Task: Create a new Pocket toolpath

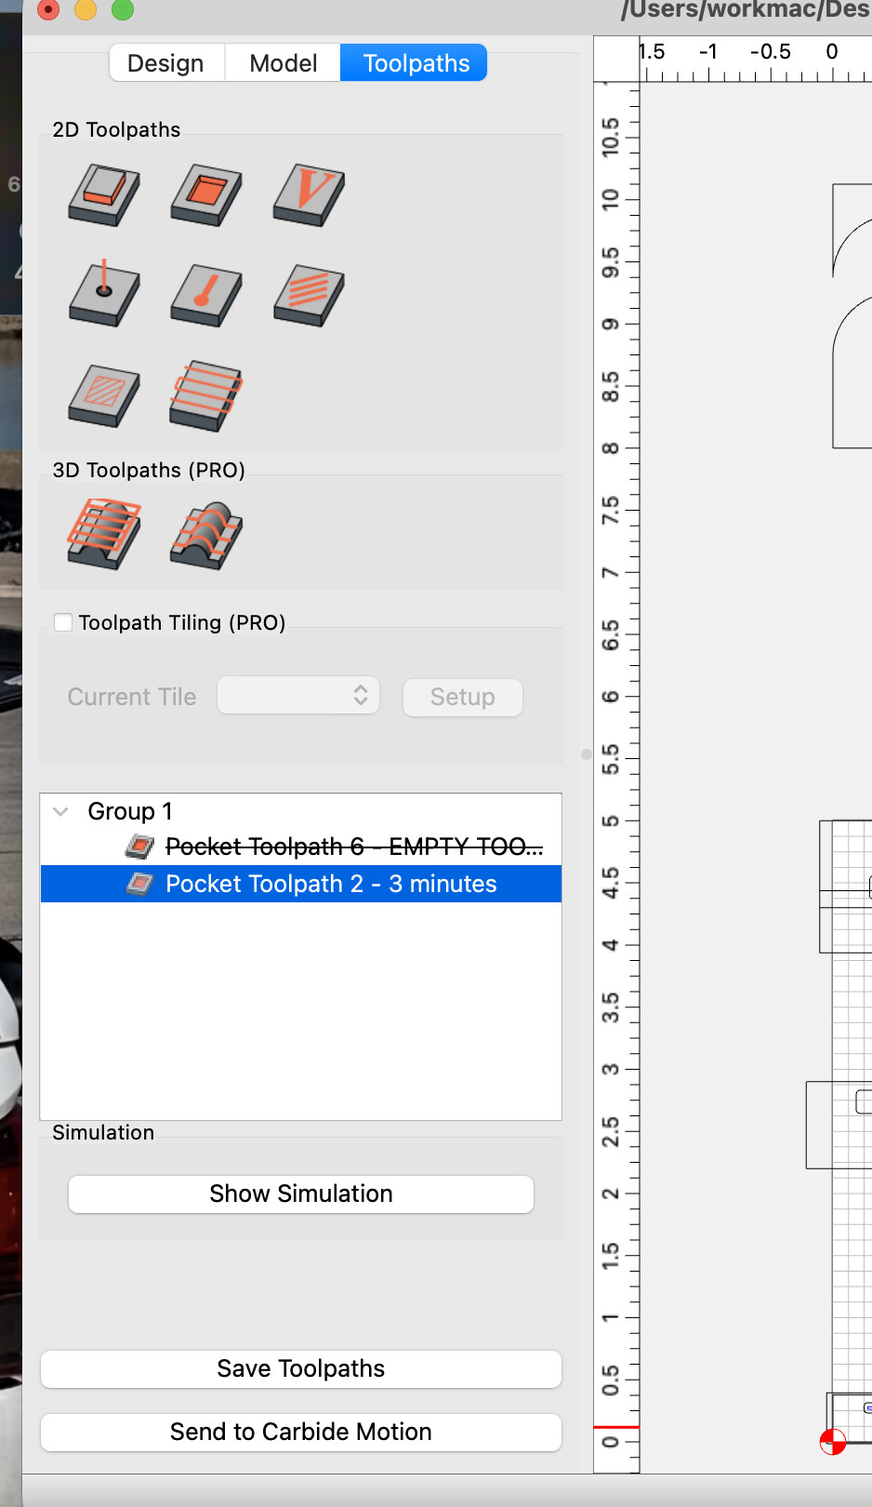Action: [x=206, y=194]
